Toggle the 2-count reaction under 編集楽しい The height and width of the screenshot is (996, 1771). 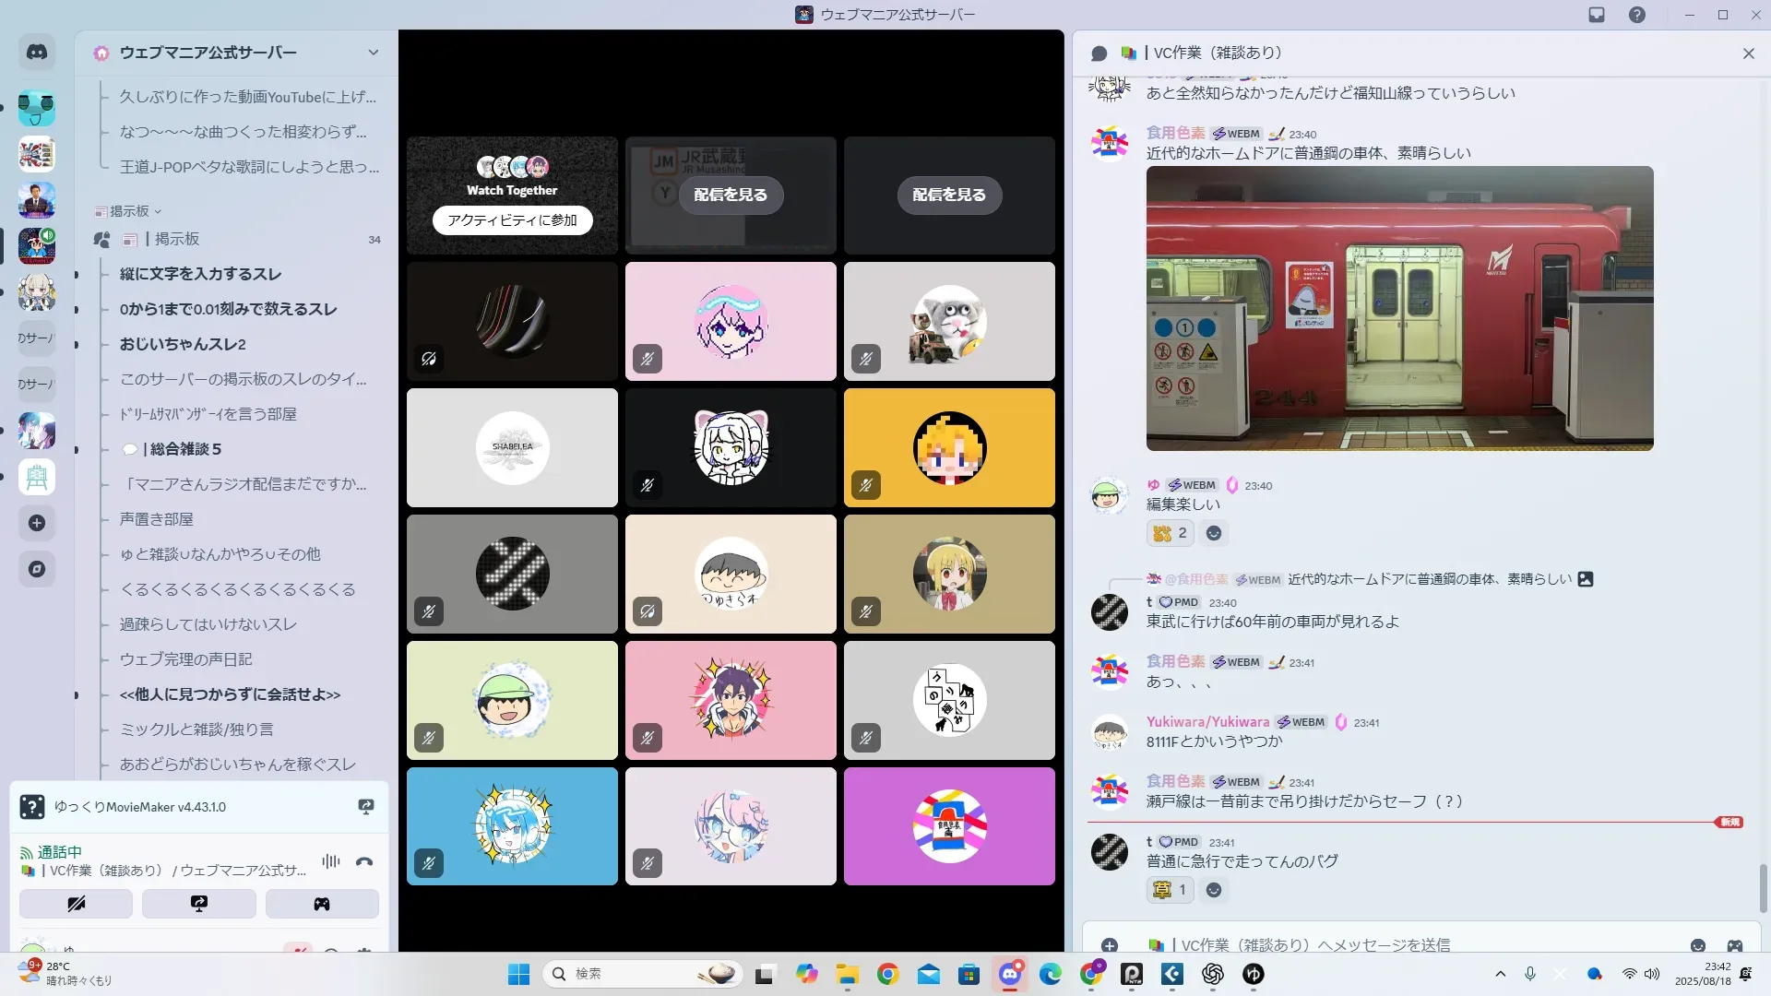coord(1171,533)
